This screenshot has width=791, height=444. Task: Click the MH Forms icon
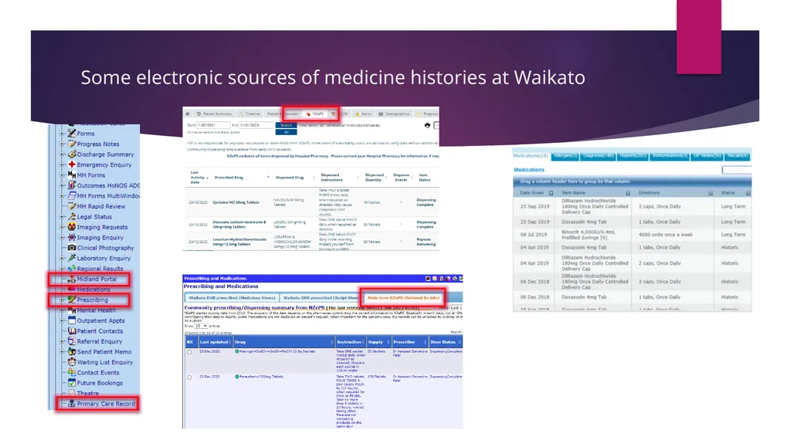[72, 175]
